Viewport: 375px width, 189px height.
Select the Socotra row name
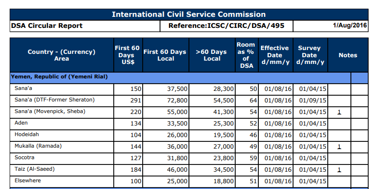click(x=25, y=158)
